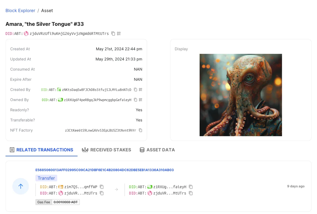
Task: Click the "9 days ago" timestamp
Action: point(296,186)
